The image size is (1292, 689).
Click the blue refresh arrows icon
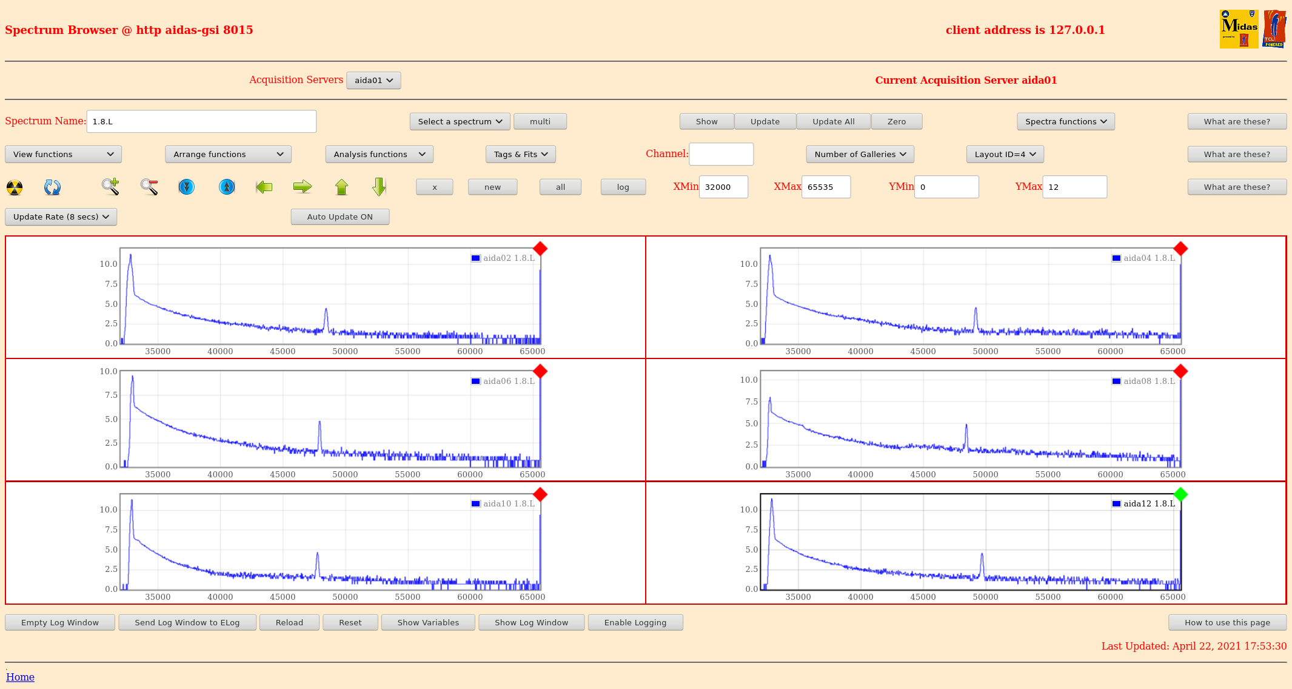coord(52,187)
